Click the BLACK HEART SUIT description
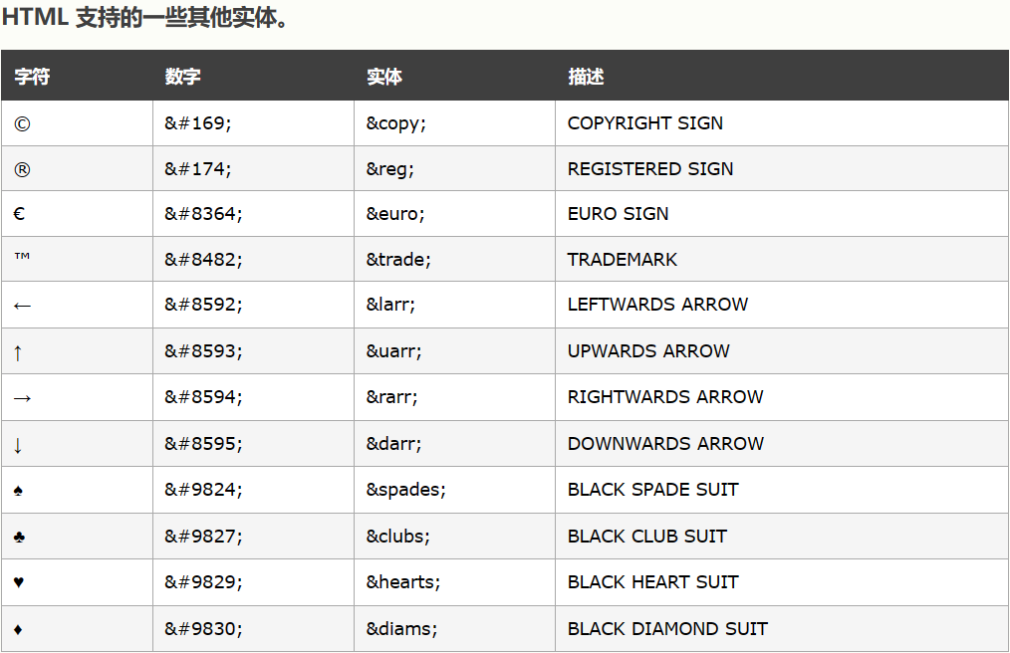 pos(652,582)
